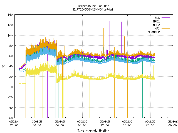Pick the orange NPI legend line
178x133 pixels.
(165, 29)
